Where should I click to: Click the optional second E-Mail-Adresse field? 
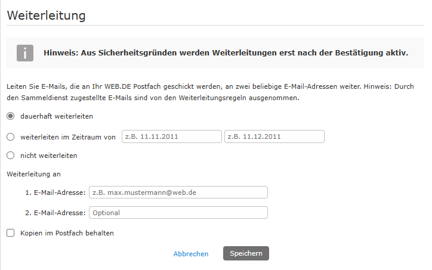[x=178, y=213]
